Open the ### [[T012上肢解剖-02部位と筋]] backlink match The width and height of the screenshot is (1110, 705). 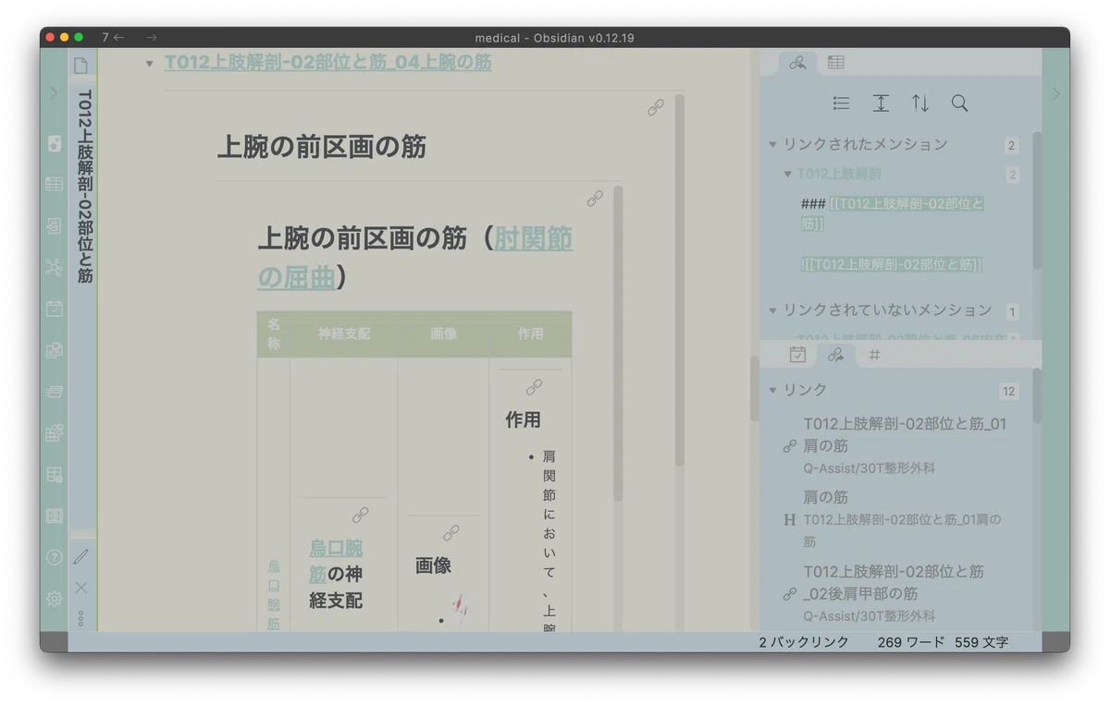click(x=893, y=213)
